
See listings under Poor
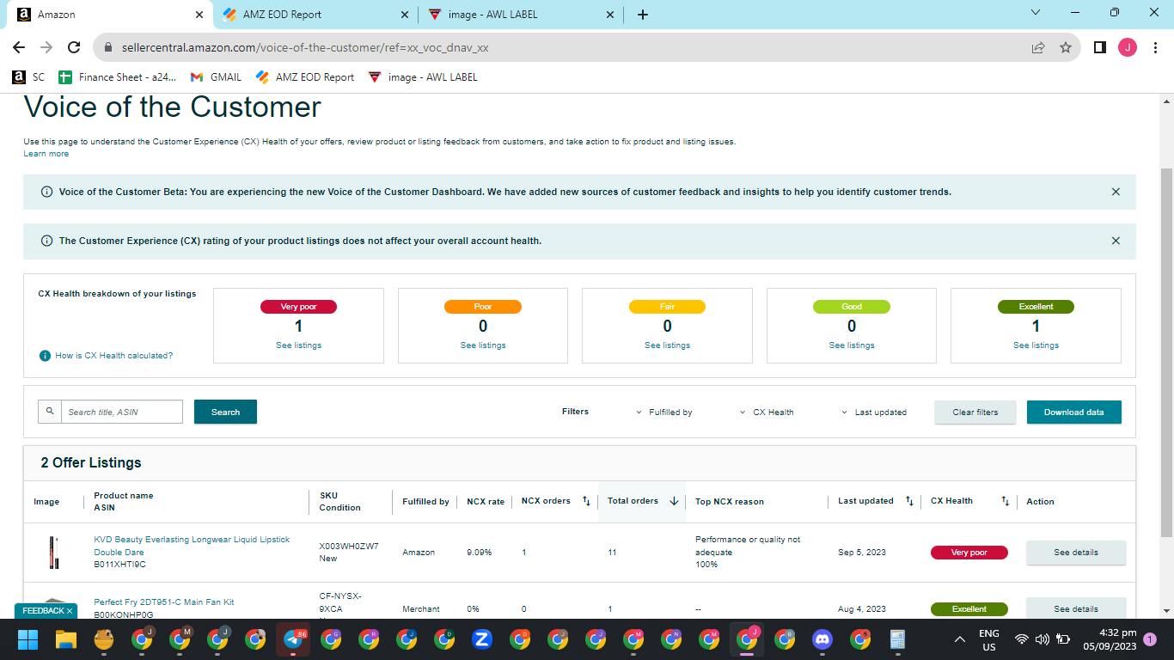pyautogui.click(x=483, y=345)
